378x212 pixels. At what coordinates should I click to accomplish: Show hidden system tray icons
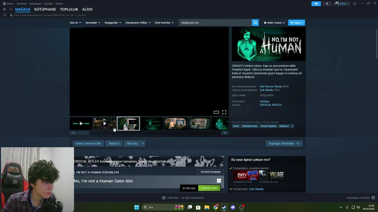tap(340, 207)
